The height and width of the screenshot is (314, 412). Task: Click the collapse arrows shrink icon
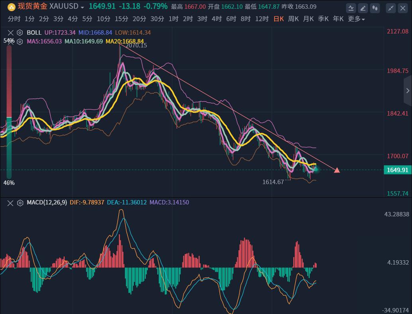point(391,8)
